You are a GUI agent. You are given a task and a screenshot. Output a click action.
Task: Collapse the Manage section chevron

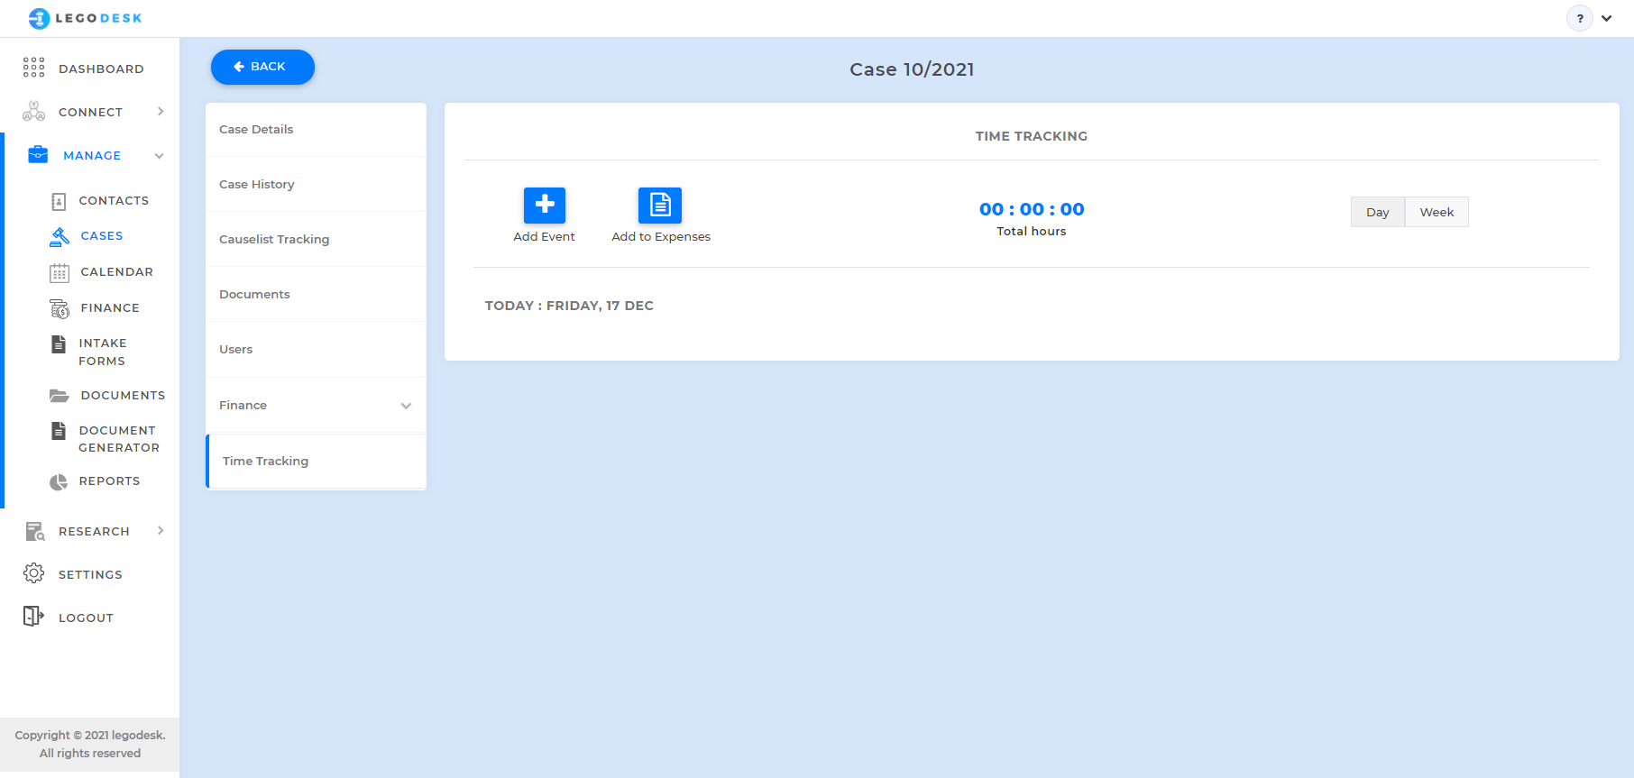pos(159,156)
